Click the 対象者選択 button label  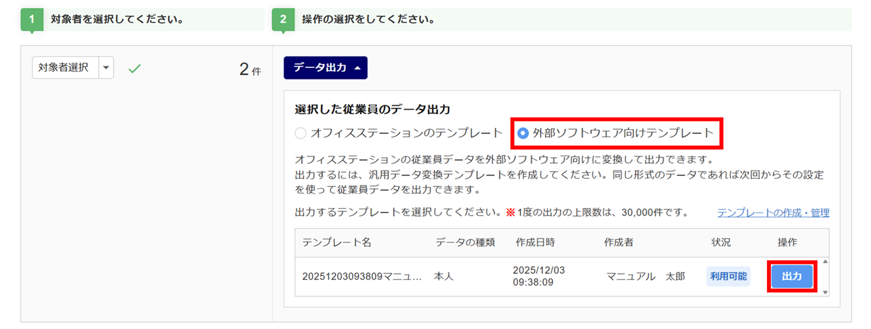point(63,68)
